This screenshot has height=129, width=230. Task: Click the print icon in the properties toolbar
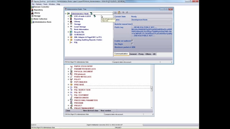click(x=115, y=13)
